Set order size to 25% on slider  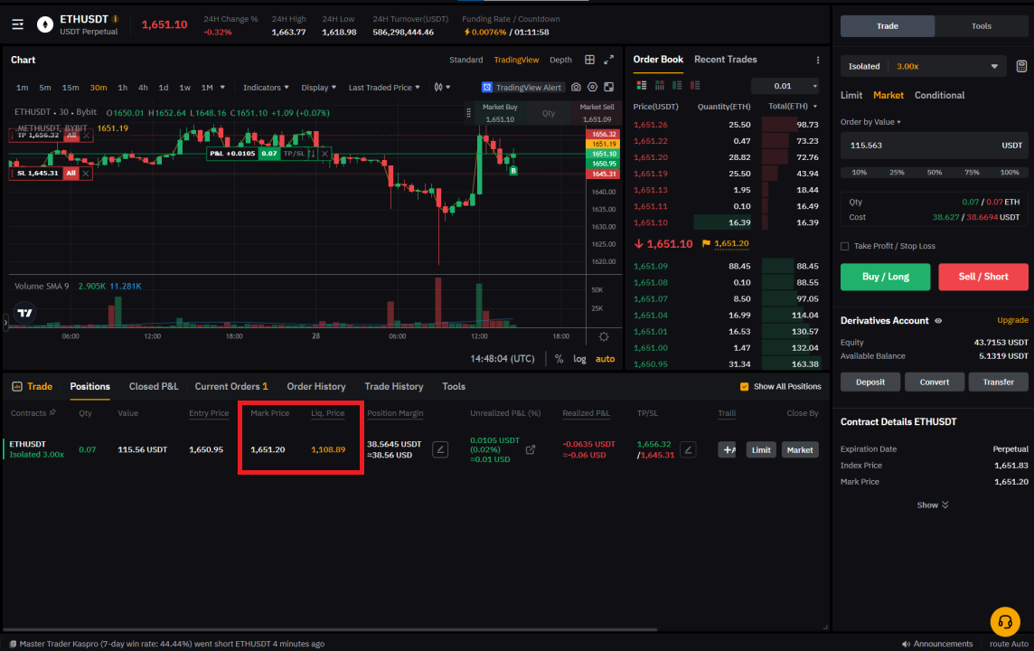[897, 172]
